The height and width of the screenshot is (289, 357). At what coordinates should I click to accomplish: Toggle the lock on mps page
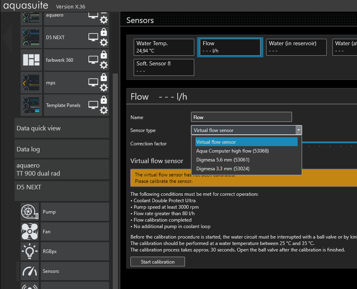click(x=104, y=77)
